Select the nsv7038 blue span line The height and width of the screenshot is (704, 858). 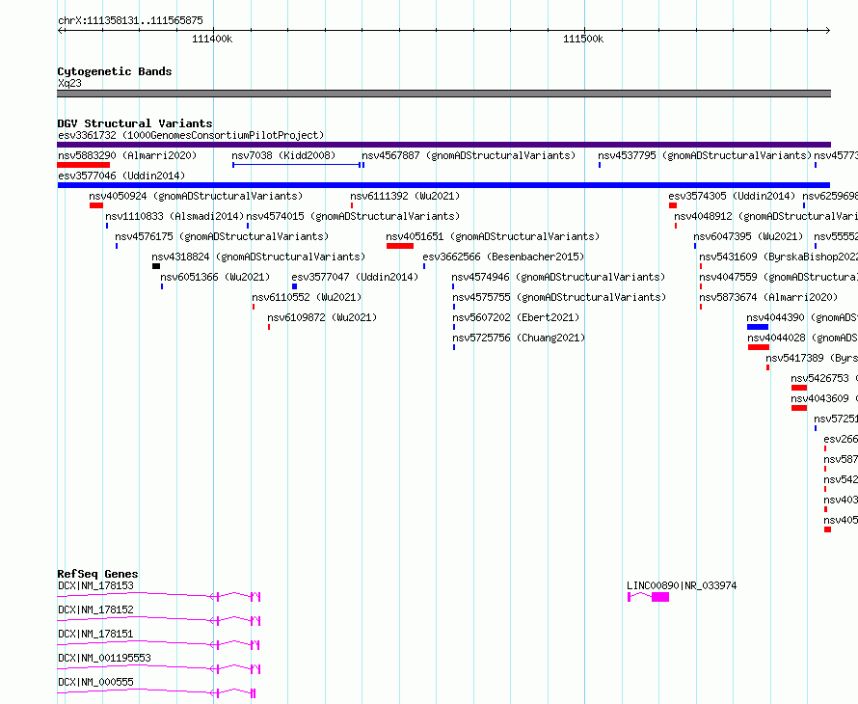point(296,165)
